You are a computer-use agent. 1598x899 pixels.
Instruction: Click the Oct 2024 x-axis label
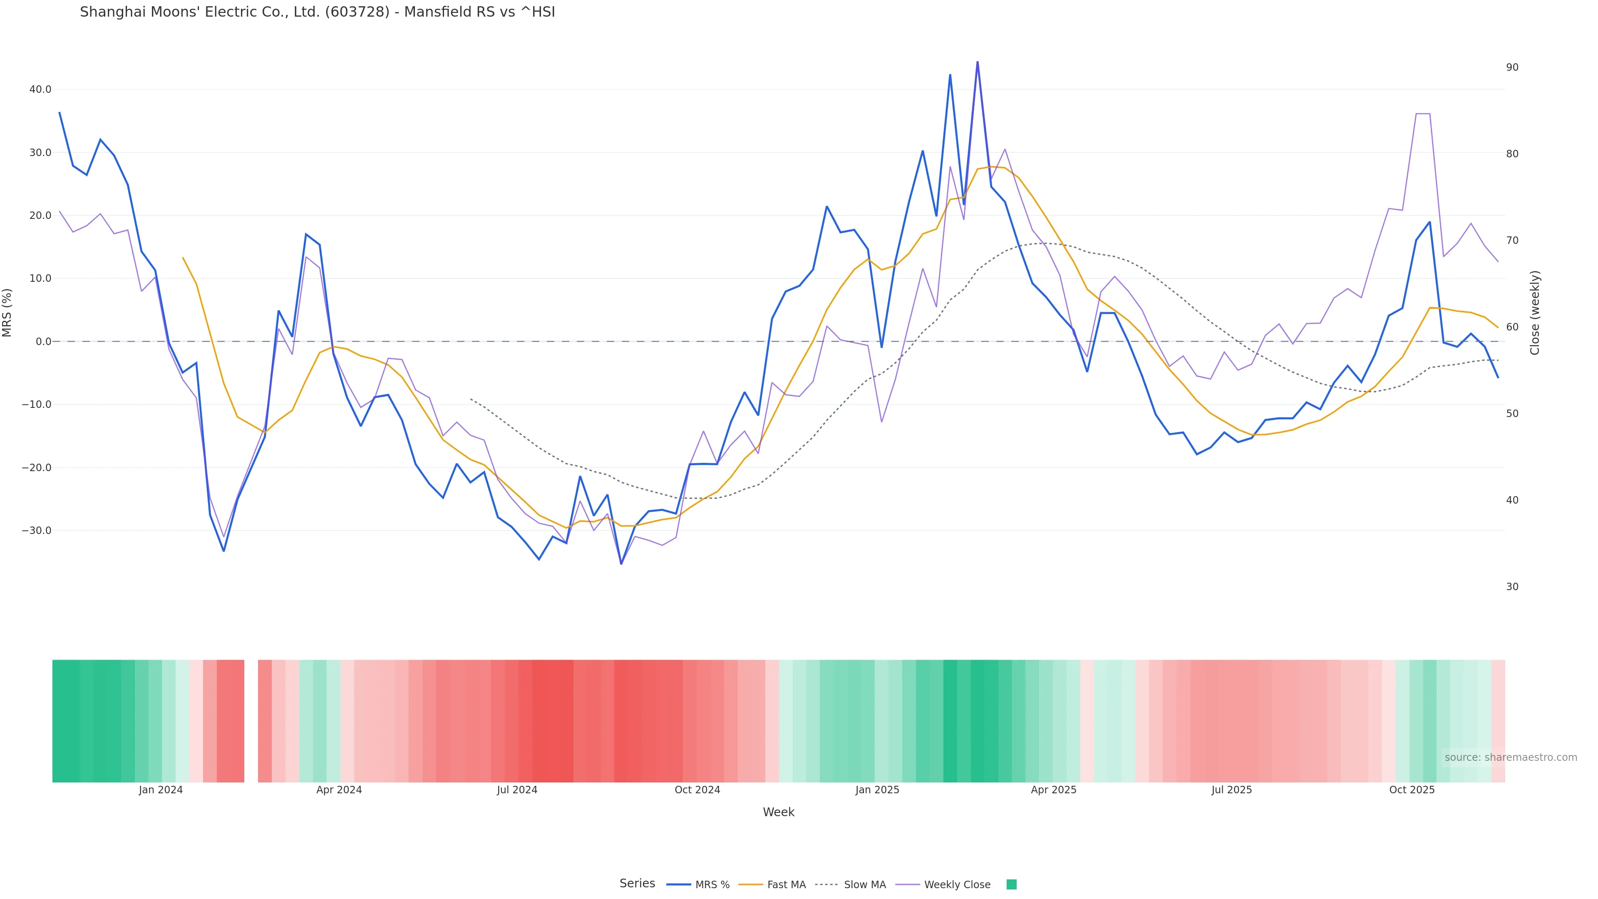(697, 790)
